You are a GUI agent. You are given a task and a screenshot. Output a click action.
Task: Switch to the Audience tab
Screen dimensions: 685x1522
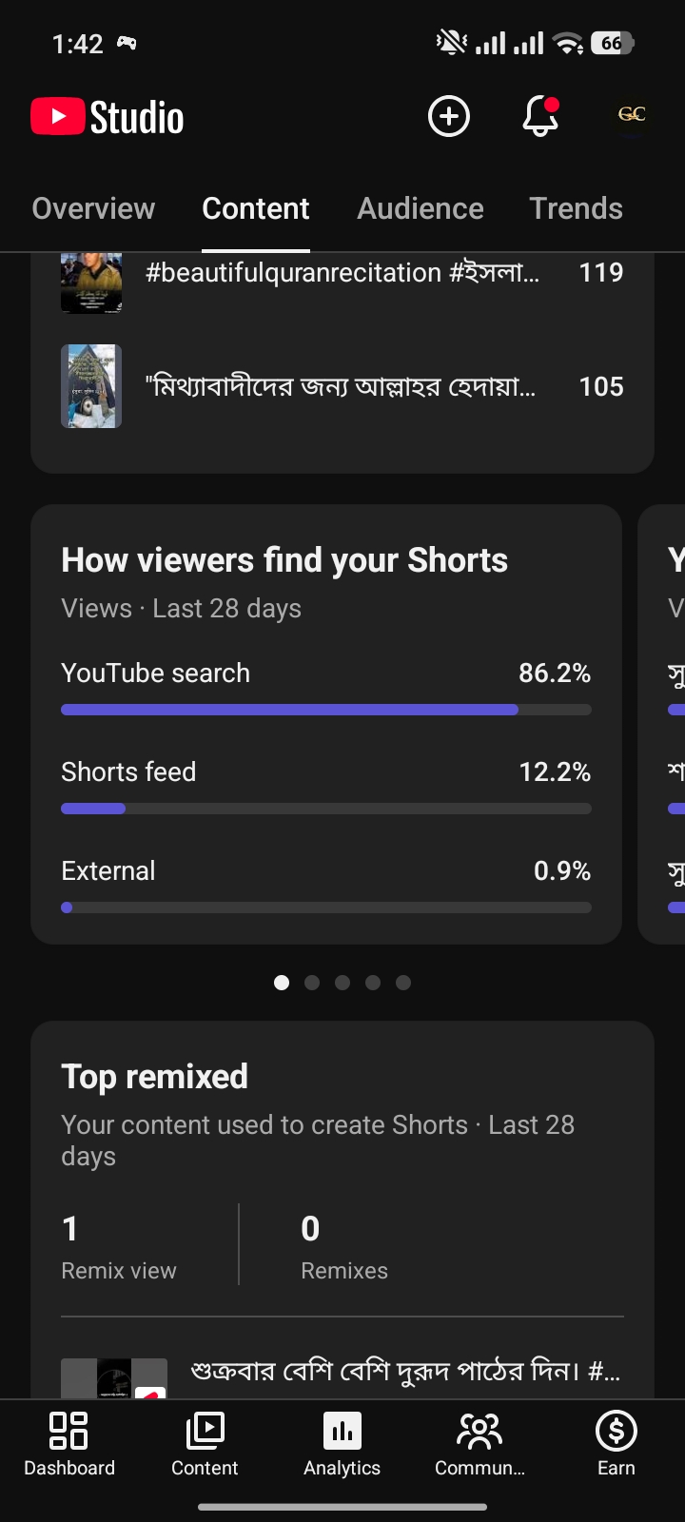point(421,208)
